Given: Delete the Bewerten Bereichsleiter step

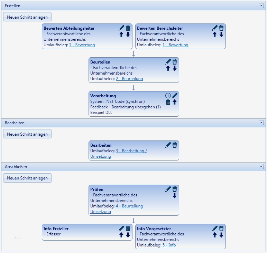Looking at the screenshot, I should [x=221, y=28].
